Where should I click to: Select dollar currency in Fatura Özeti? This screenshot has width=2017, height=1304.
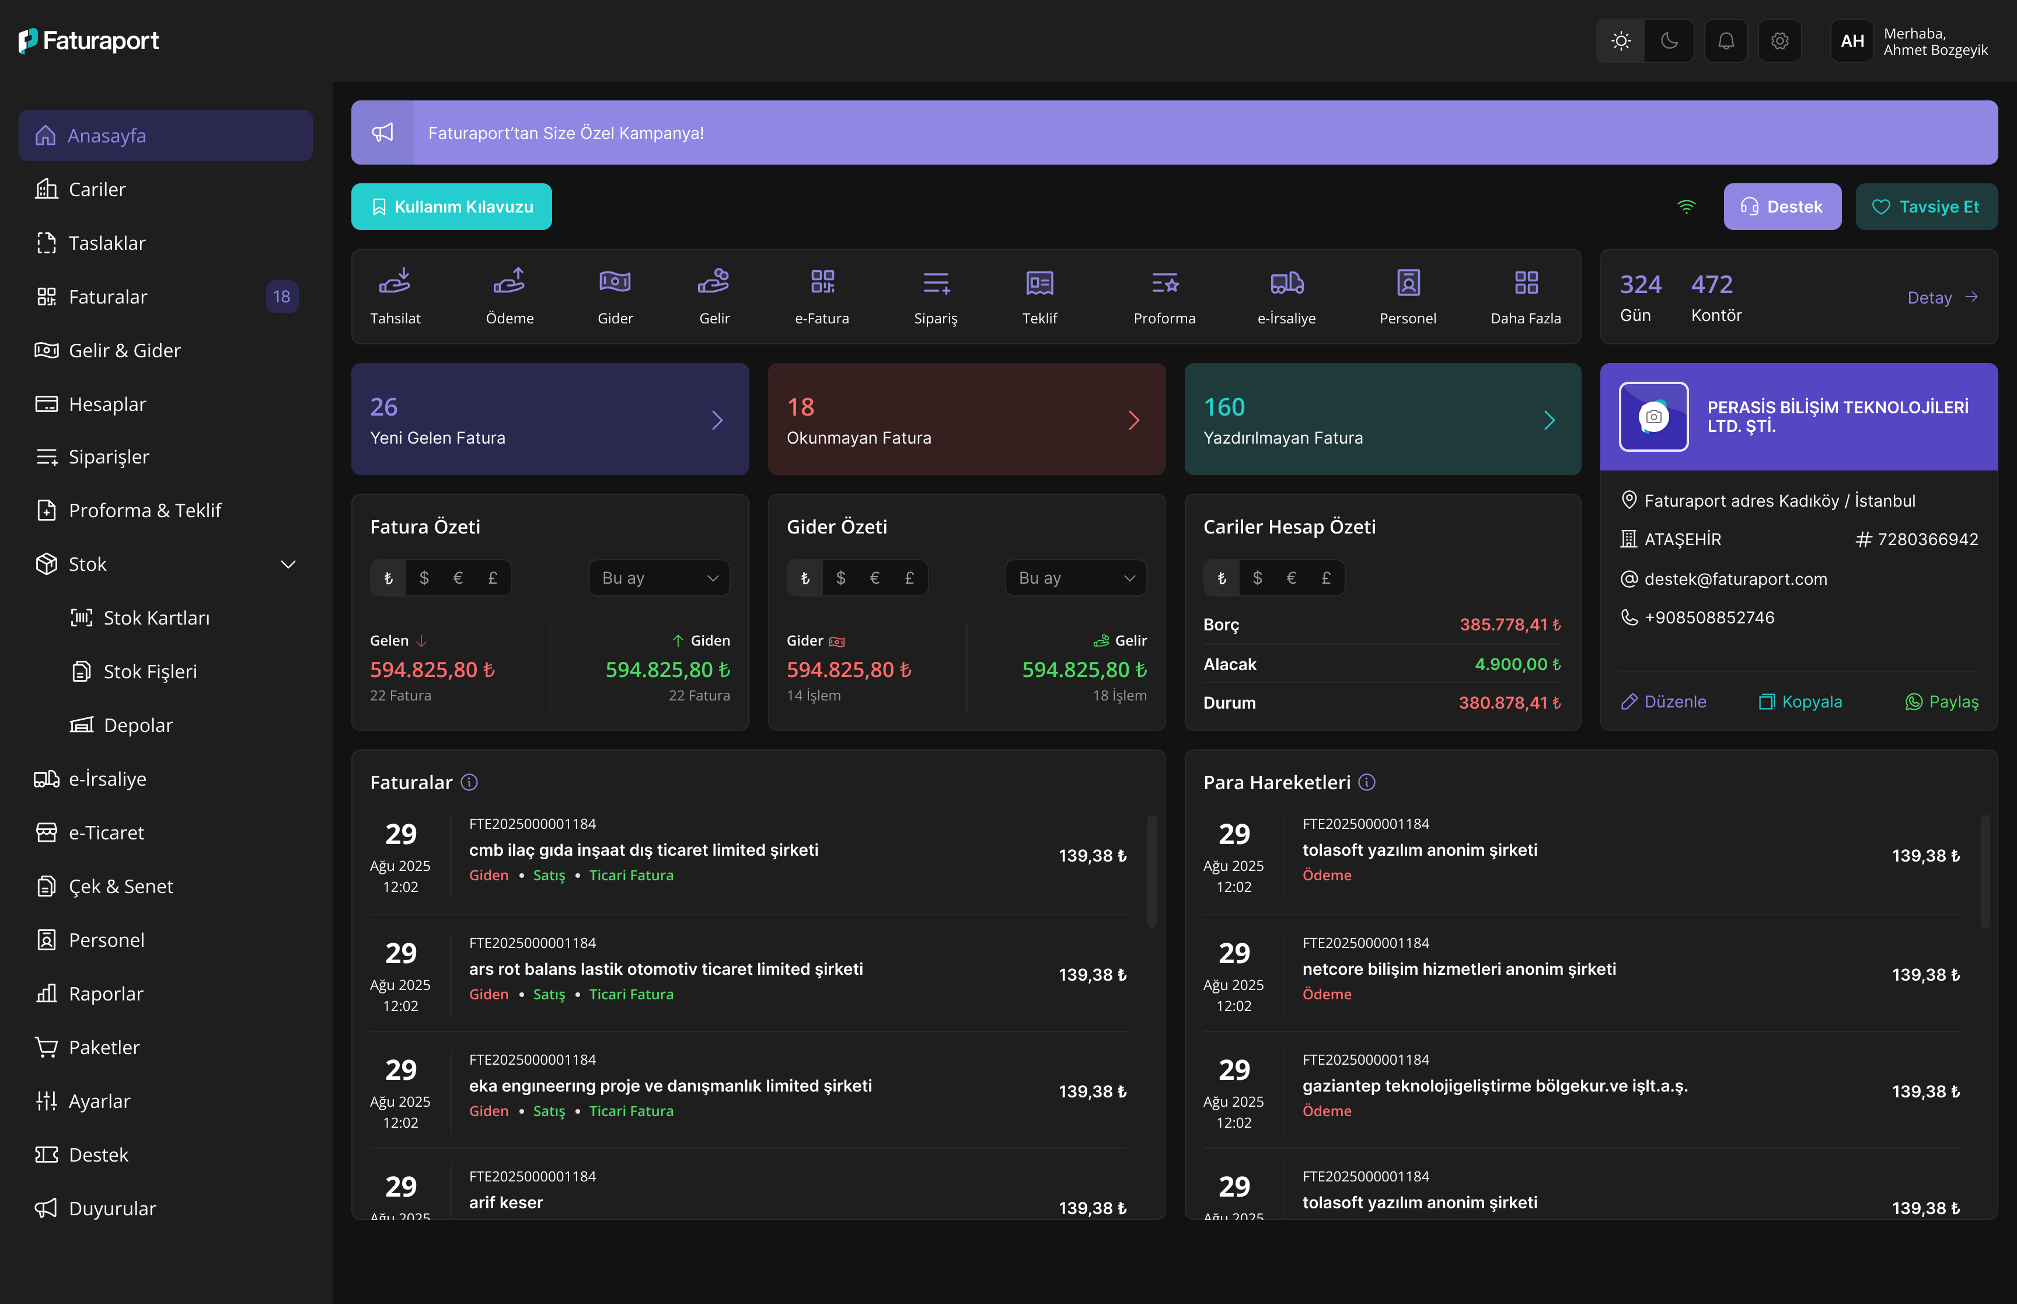(424, 577)
